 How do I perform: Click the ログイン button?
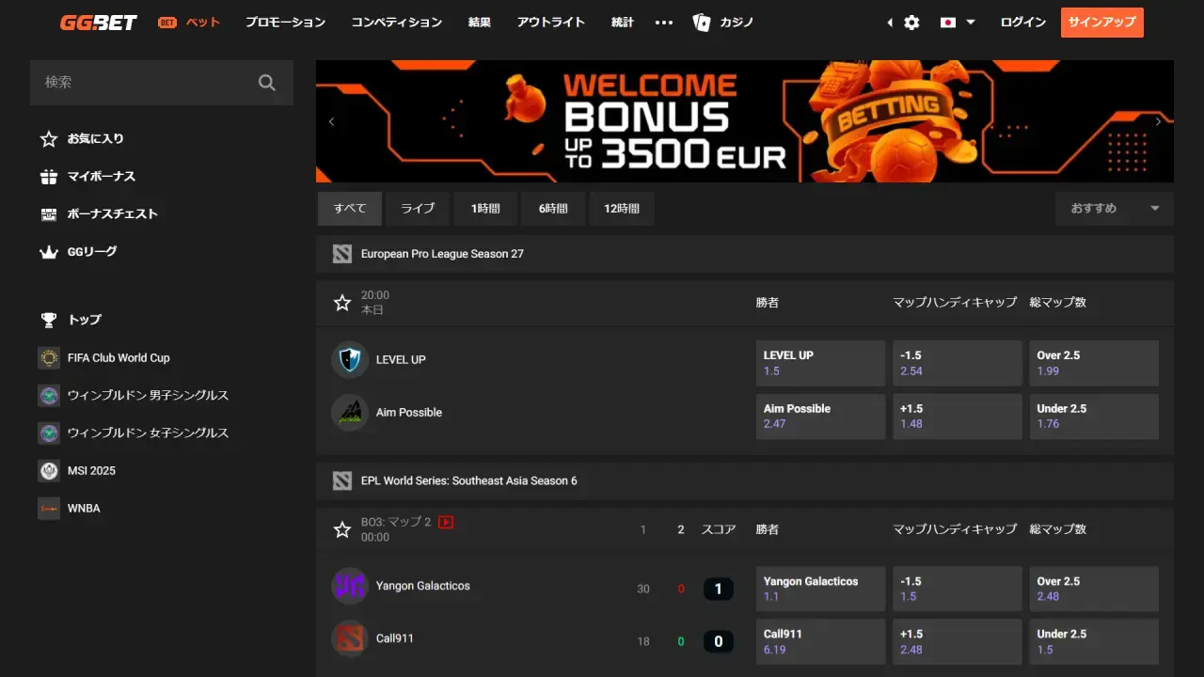click(1023, 23)
